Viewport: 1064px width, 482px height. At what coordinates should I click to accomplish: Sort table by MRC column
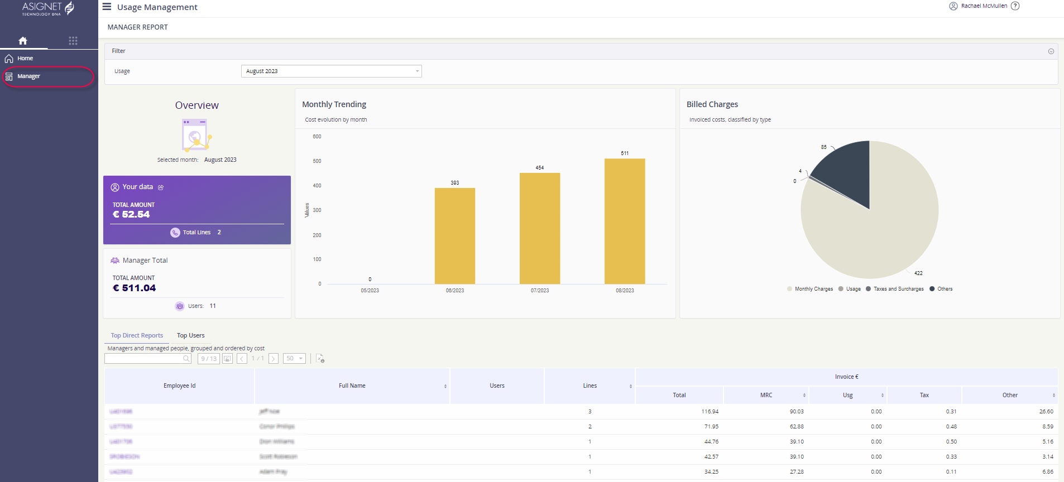pyautogui.click(x=804, y=396)
